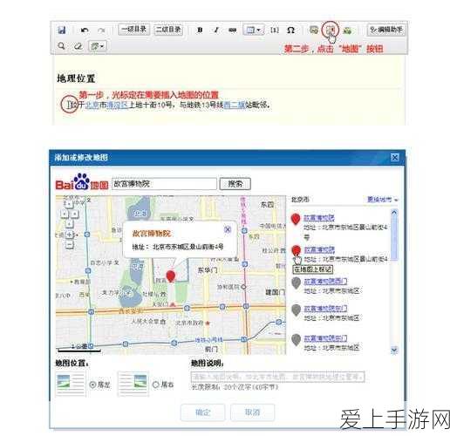
Task: Confirm with the 确定 button
Action: tap(202, 412)
